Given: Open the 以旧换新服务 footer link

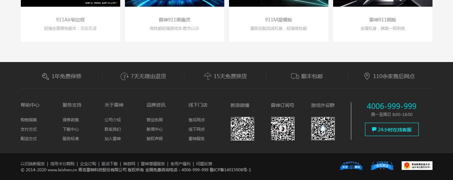Looking at the screenshot, I should coord(33,164).
